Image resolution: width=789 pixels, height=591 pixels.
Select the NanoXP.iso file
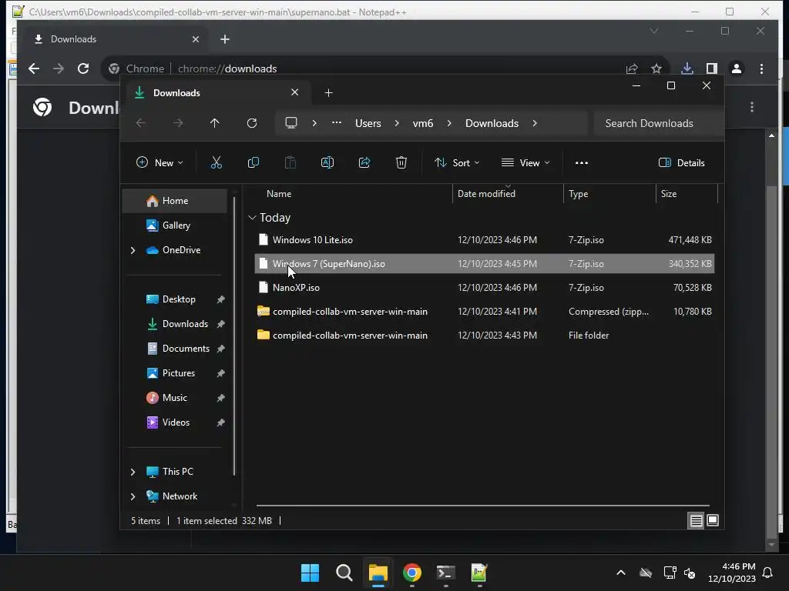pyautogui.click(x=485, y=288)
